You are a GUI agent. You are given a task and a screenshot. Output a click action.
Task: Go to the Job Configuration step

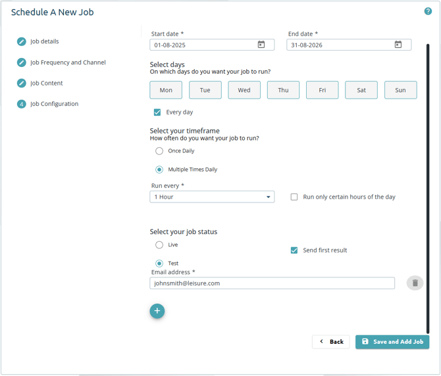[x=54, y=104]
